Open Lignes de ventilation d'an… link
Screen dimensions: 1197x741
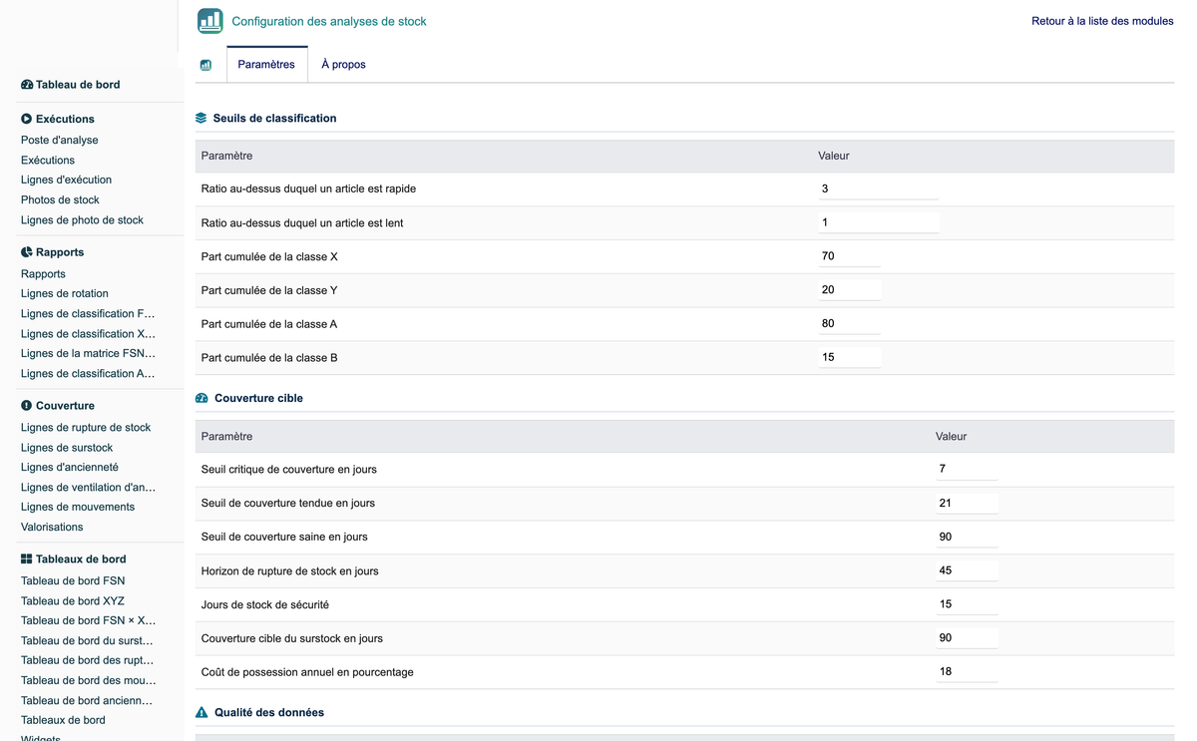pyautogui.click(x=88, y=488)
